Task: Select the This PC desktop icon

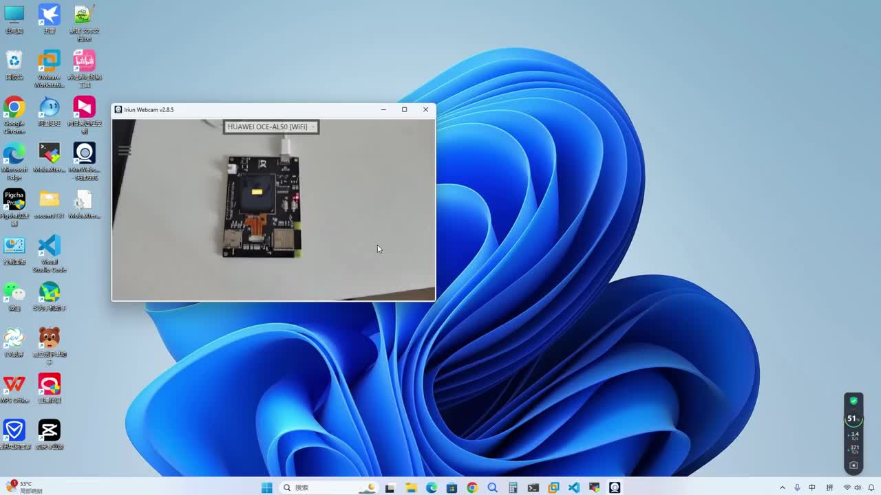Action: [x=14, y=19]
